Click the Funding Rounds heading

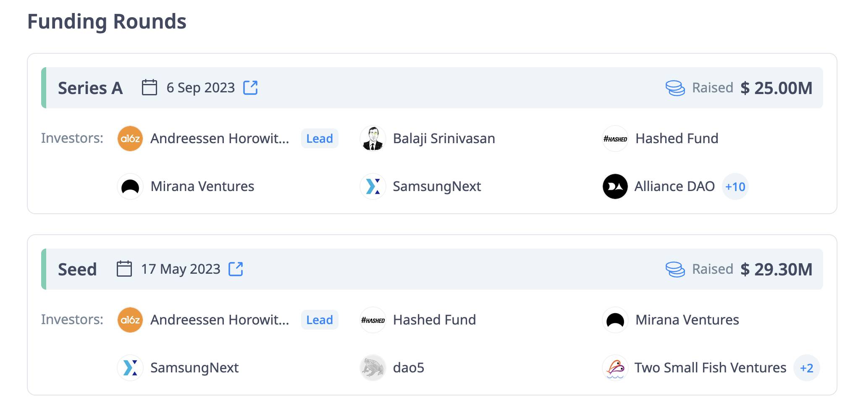(107, 22)
